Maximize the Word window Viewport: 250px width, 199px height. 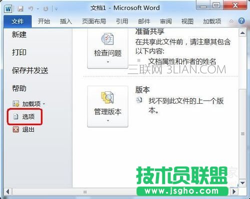click(216, 5)
